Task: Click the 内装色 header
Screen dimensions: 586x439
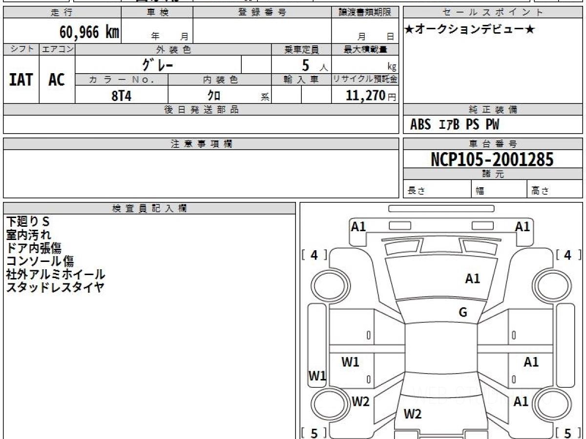Action: [x=220, y=80]
